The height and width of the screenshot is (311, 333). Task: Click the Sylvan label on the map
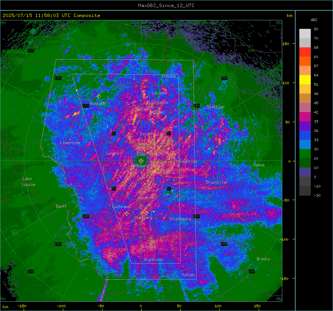point(142,109)
